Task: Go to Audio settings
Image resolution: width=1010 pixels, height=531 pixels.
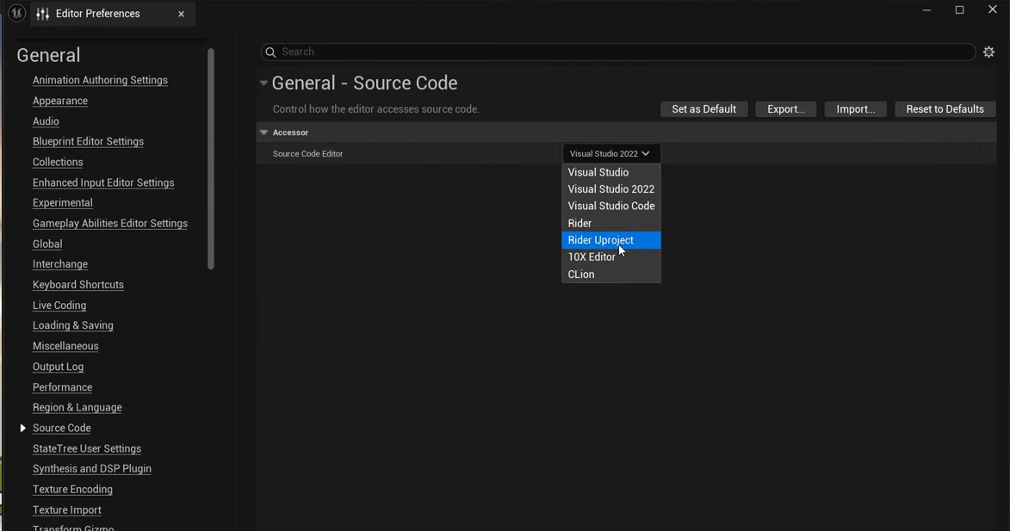Action: tap(46, 121)
